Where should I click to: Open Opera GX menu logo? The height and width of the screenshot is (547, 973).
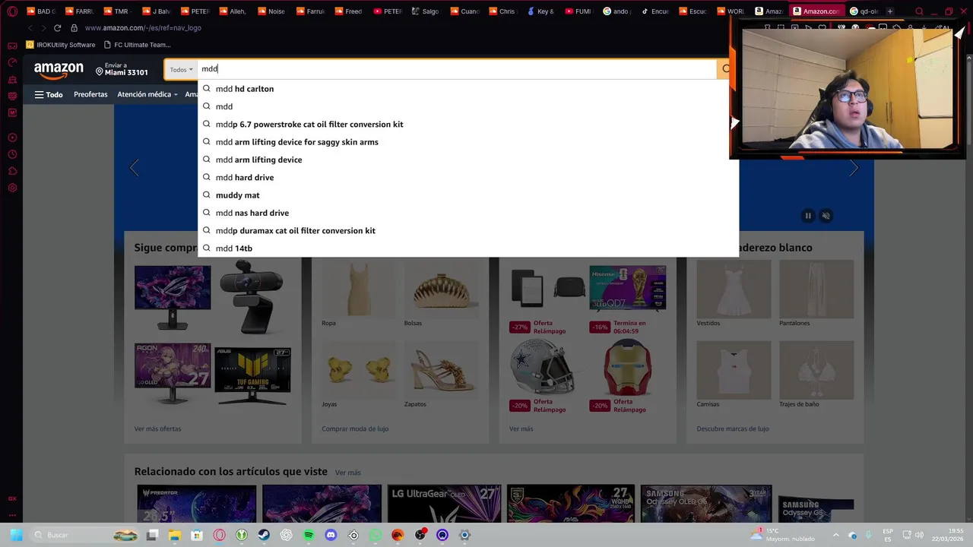(12, 11)
